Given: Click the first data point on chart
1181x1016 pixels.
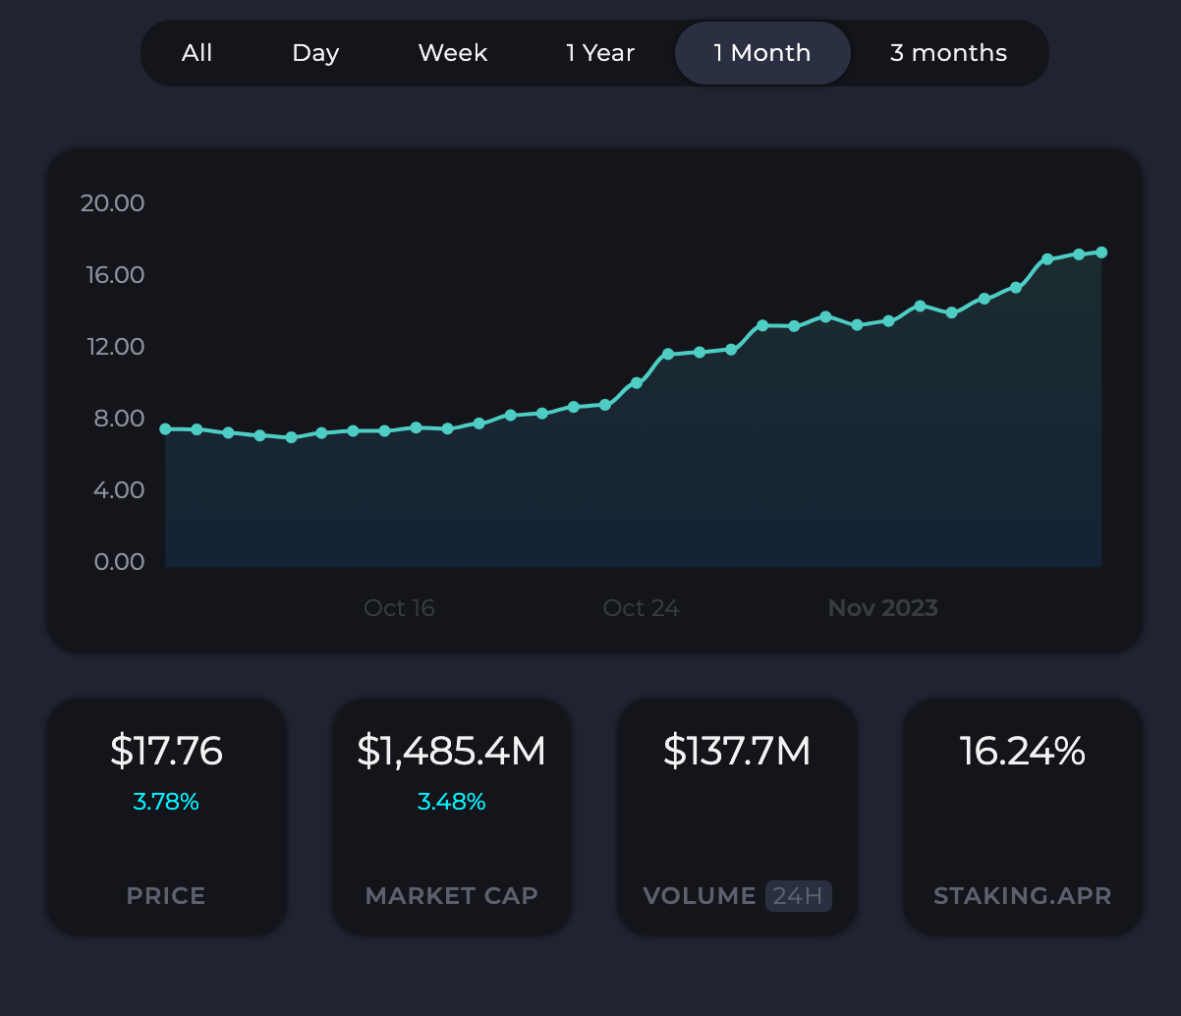Looking at the screenshot, I should click(x=165, y=429).
